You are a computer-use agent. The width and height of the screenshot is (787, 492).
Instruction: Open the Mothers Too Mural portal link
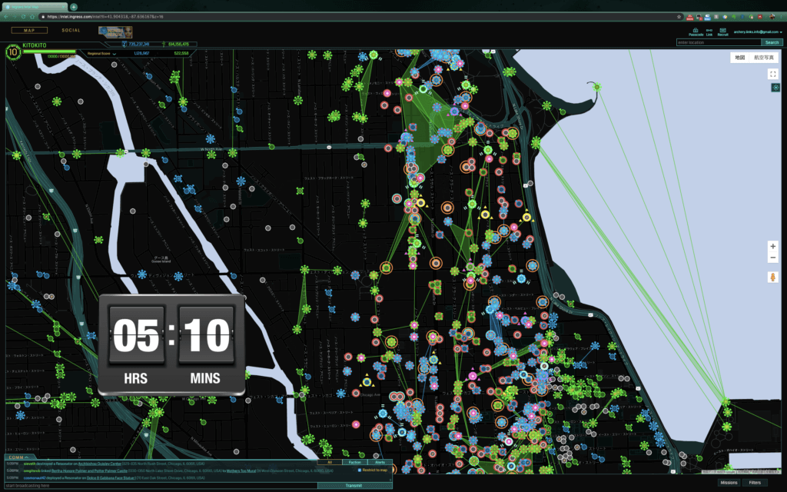click(x=241, y=471)
